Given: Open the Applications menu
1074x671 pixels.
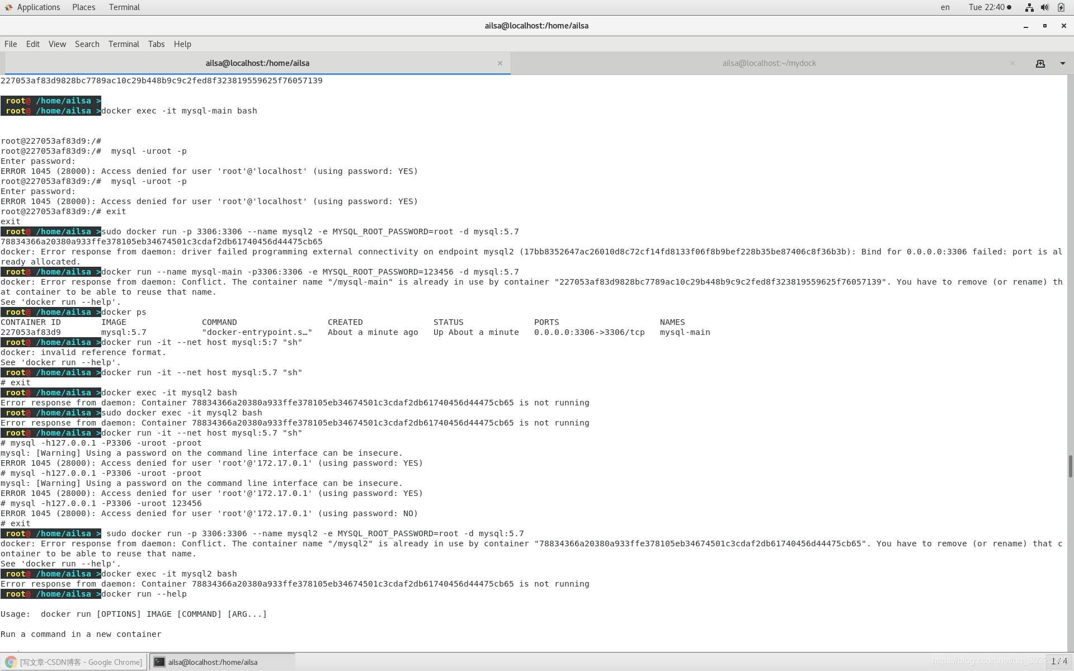Looking at the screenshot, I should click(32, 7).
